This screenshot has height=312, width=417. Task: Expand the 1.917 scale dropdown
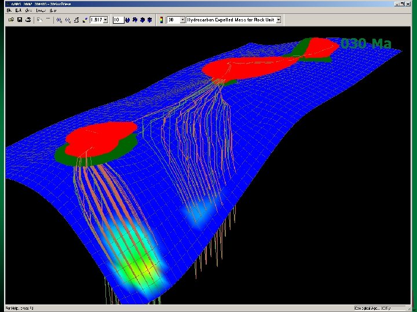point(105,20)
